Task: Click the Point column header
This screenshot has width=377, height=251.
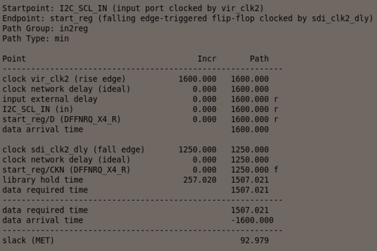Action: (14, 58)
